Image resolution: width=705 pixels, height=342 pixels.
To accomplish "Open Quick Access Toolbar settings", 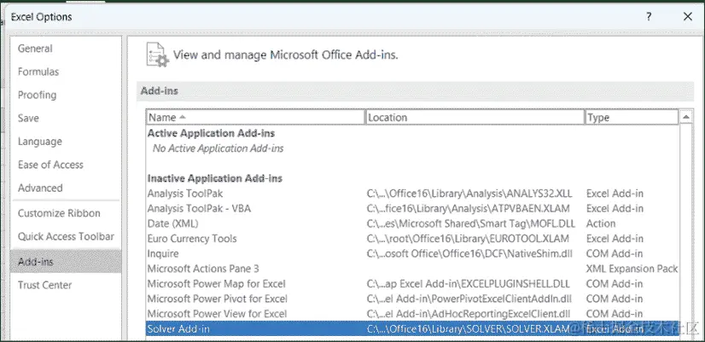I will click(x=66, y=236).
